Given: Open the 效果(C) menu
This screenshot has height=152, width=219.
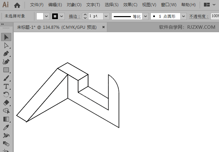Looking at the screenshot, I should pyautogui.click(x=130, y=5).
